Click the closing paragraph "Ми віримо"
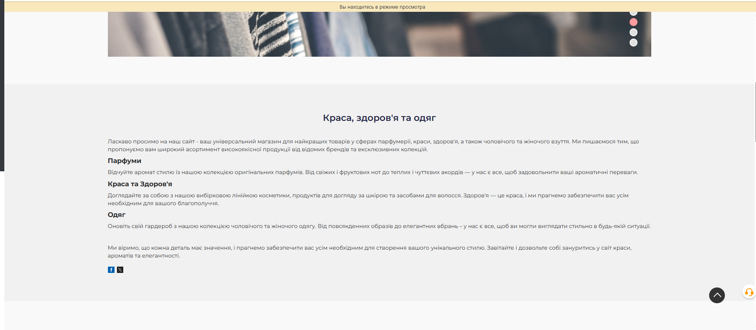Screen dimensions: 756x330 [x=369, y=252]
